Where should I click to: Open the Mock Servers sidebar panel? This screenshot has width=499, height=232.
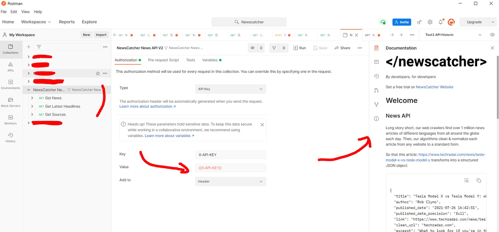tap(10, 103)
